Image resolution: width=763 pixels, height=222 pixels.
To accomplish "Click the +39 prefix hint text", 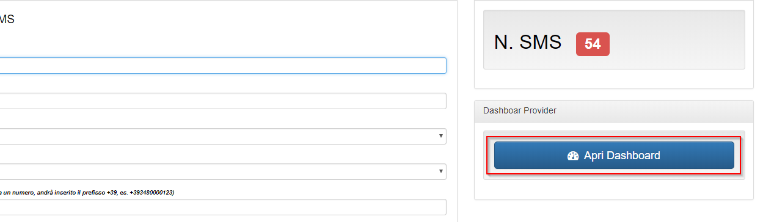I will (88, 192).
